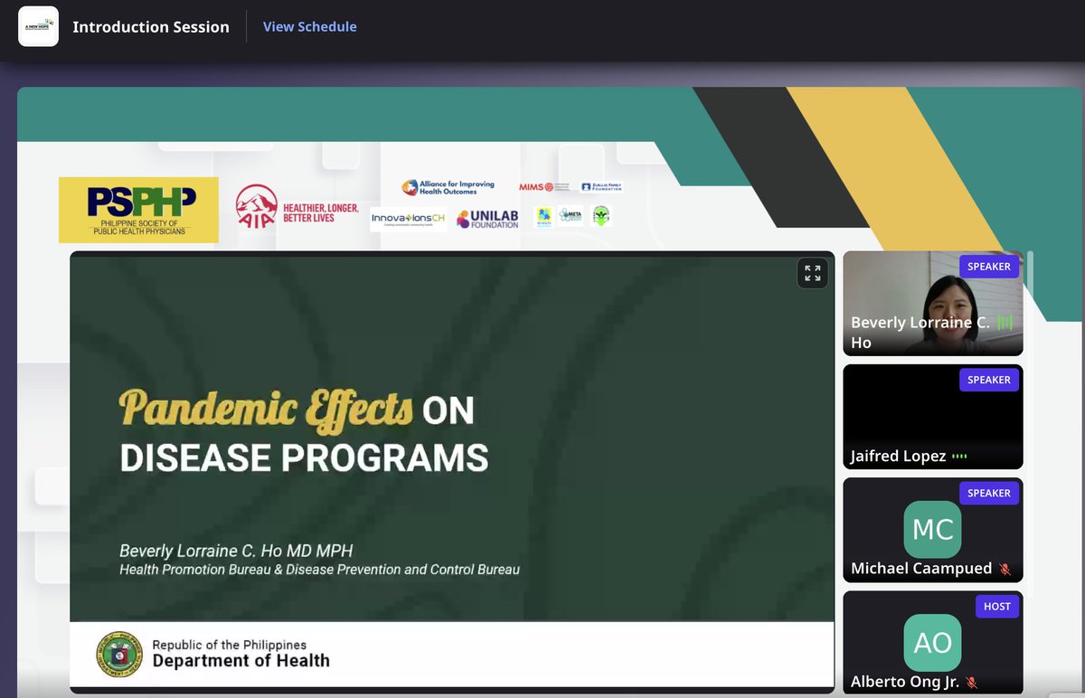Click the AO avatar of Alberto Ong Jr.
Viewport: 1085px width, 698px height.
tap(933, 643)
